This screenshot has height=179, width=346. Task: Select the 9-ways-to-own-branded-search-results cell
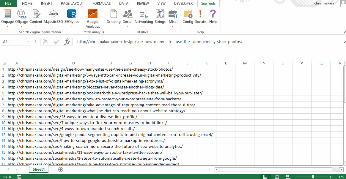click(x=71, y=129)
